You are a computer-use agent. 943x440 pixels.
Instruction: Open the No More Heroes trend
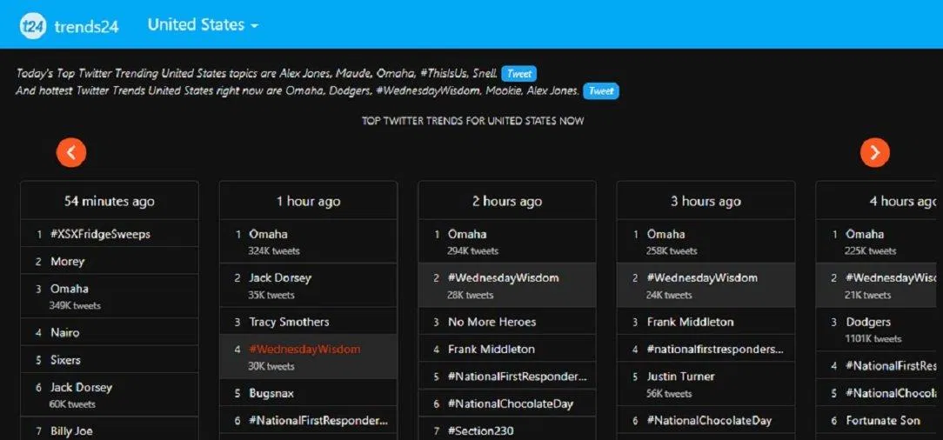[492, 322]
